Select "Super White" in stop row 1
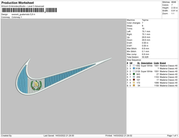Screen dimensions: 179x138 [x=147, y=66]
